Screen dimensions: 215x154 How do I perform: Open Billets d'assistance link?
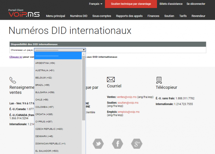(x=171, y=4)
